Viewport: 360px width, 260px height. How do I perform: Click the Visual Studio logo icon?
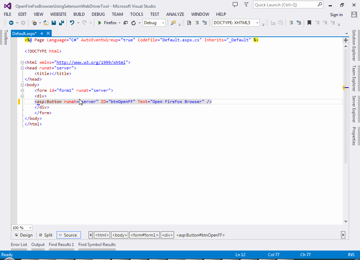click(x=8, y=6)
